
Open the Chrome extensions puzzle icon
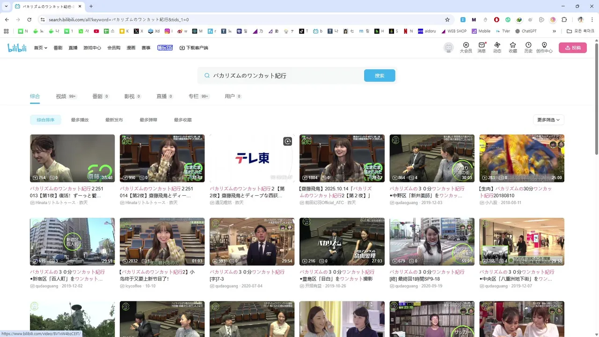pyautogui.click(x=564, y=20)
